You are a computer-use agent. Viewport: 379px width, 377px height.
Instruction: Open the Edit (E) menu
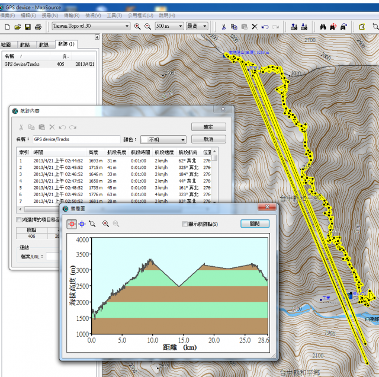(28, 15)
